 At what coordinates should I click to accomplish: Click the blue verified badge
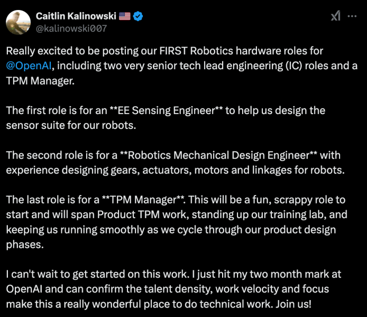click(139, 16)
